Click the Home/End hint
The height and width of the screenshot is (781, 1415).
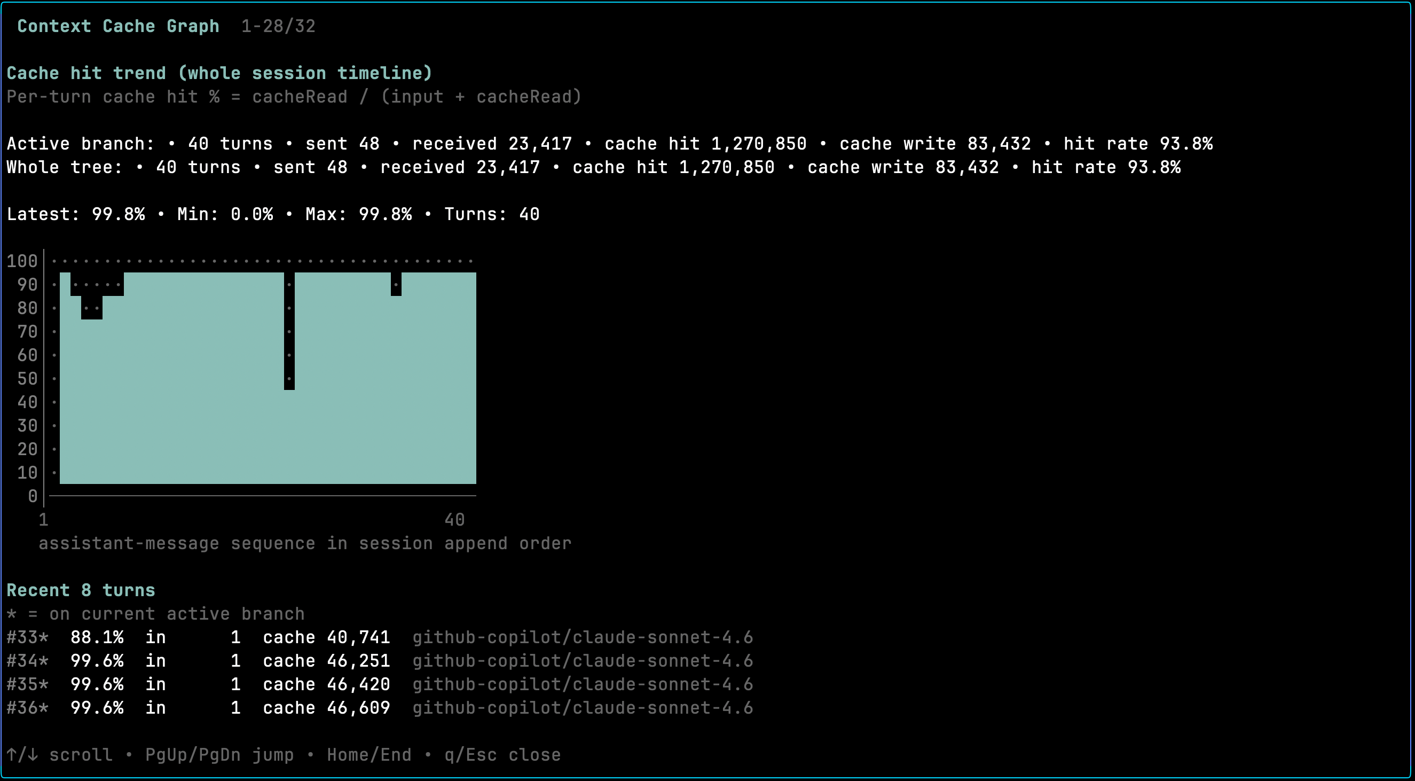click(369, 755)
